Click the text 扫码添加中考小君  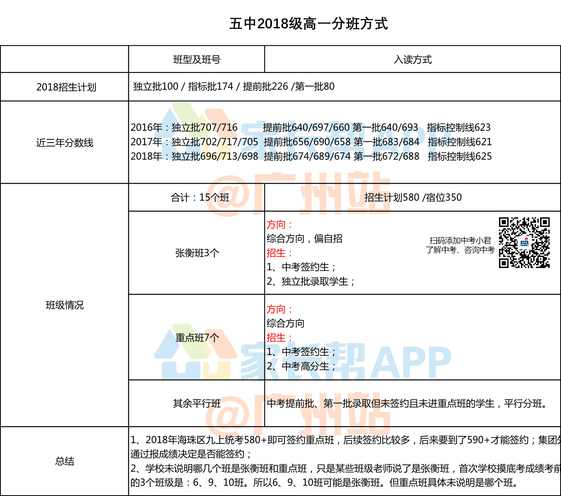coord(460,240)
